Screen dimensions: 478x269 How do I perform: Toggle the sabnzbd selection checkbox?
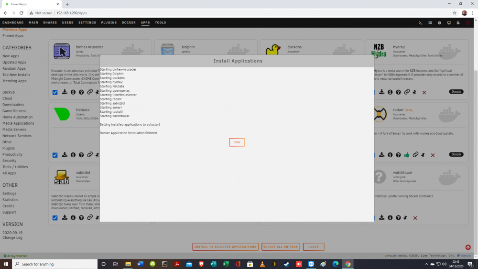[55, 218]
